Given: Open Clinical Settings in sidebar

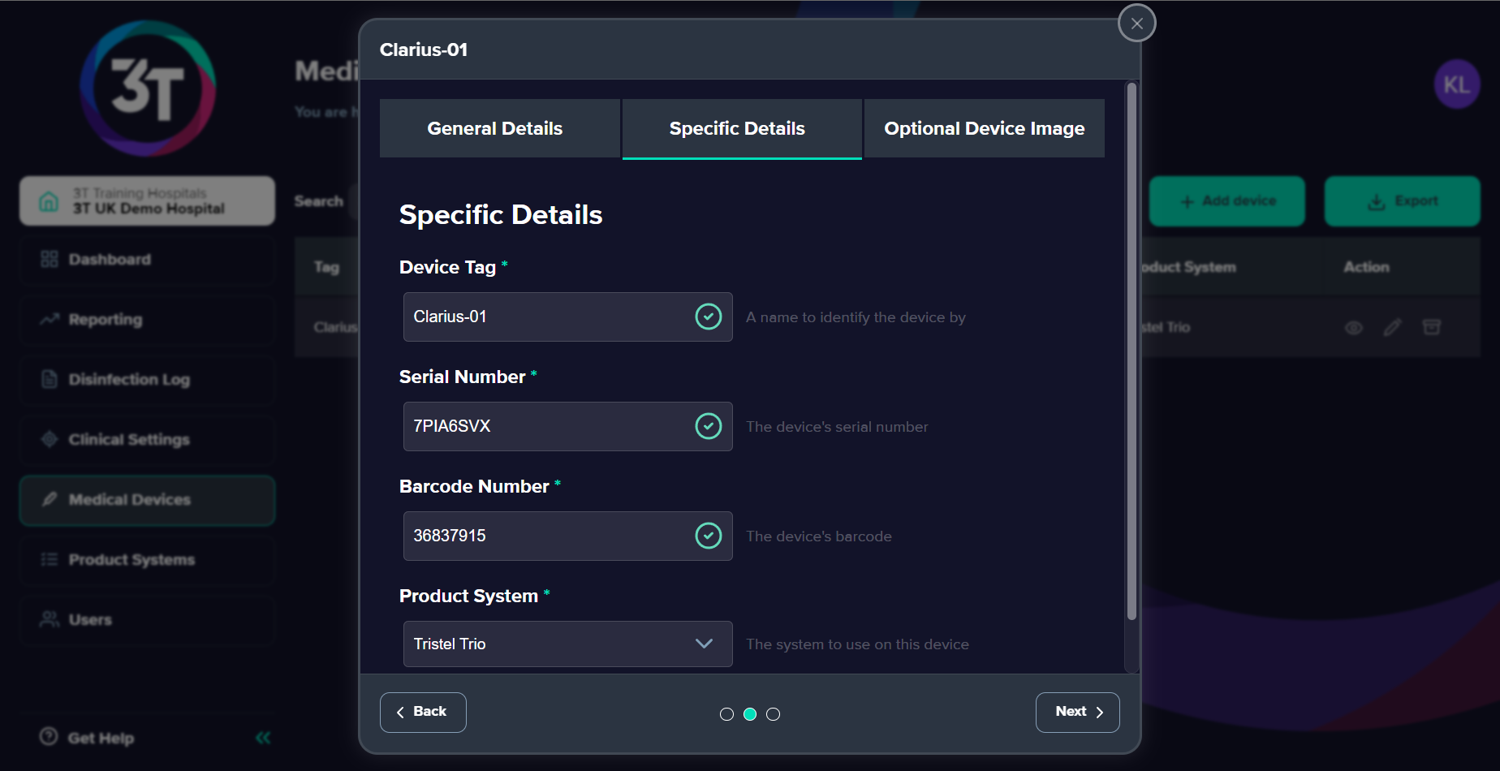Looking at the screenshot, I should (147, 440).
